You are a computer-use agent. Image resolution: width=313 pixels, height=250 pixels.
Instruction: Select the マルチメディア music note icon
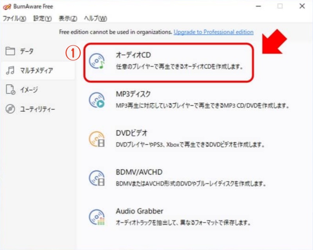click(x=10, y=70)
